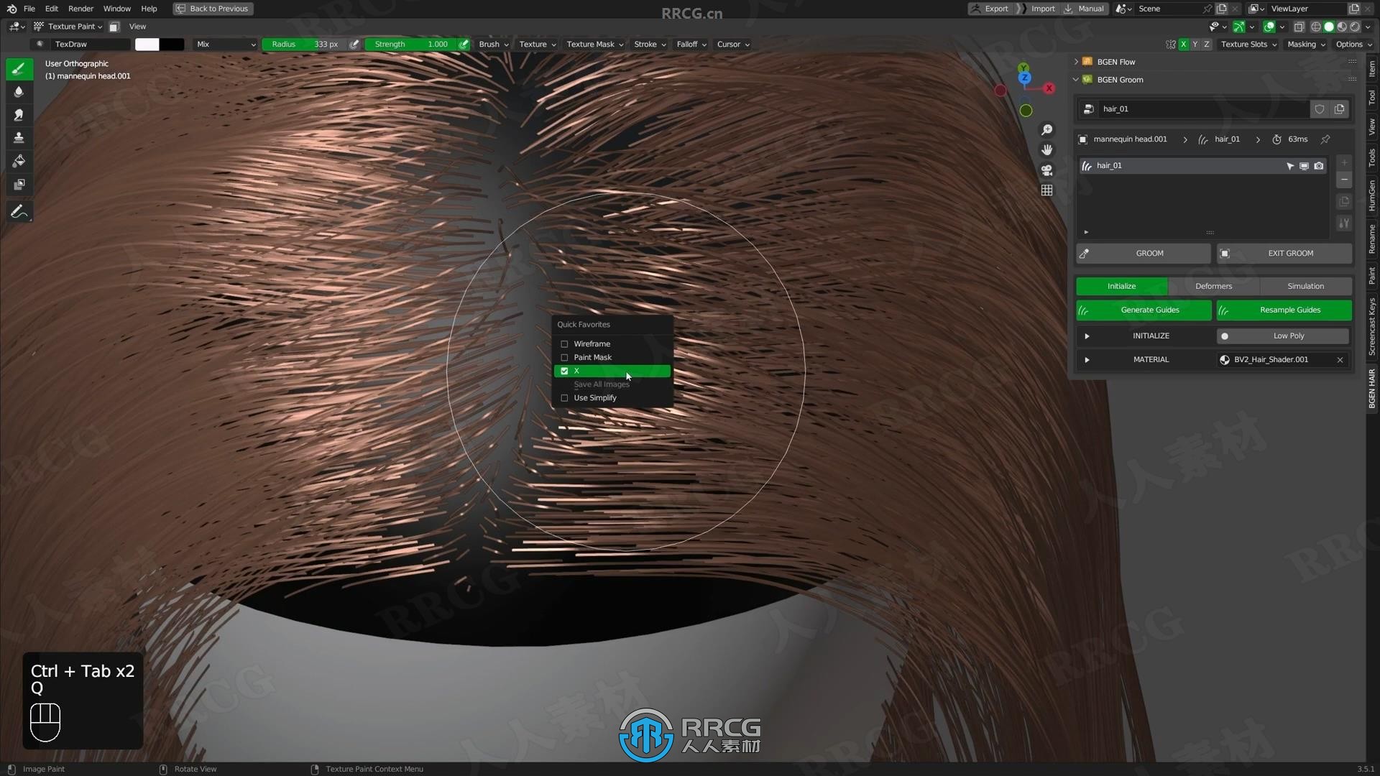Adjust the brush Radius slider
1380x776 pixels.
point(305,45)
